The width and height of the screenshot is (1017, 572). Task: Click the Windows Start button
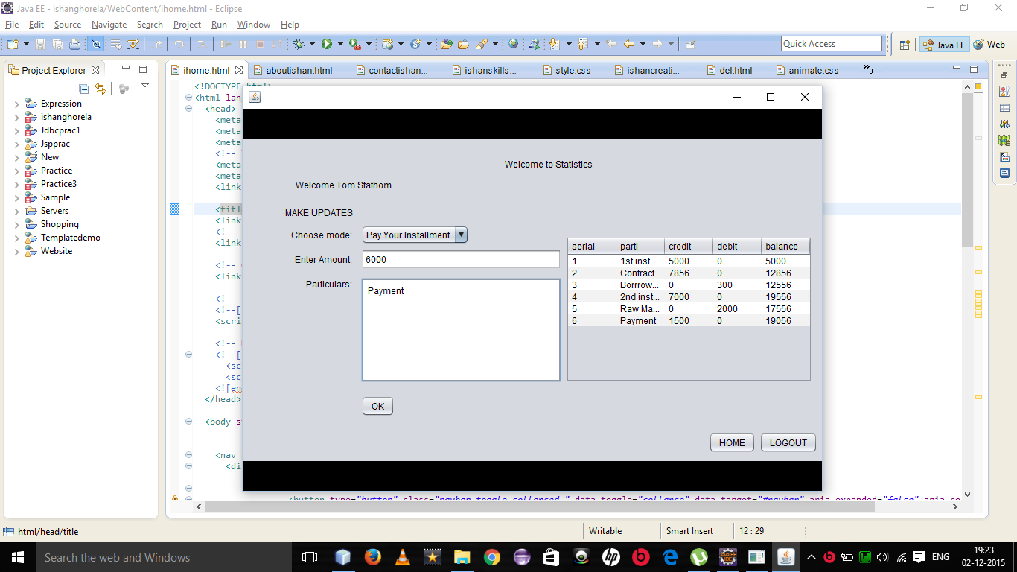coord(17,557)
